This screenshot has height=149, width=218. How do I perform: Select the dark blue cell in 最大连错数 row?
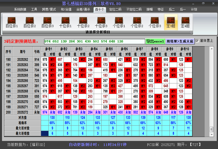[x=45, y=133]
